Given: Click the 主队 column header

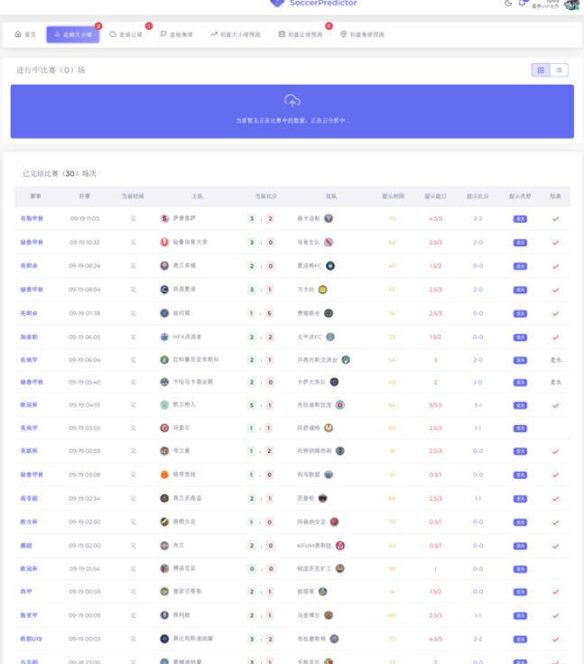Looking at the screenshot, I should [198, 196].
